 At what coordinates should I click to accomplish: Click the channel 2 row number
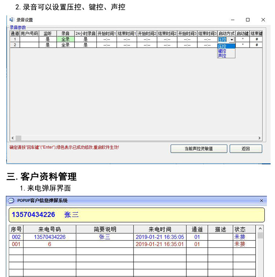[x=15, y=45]
